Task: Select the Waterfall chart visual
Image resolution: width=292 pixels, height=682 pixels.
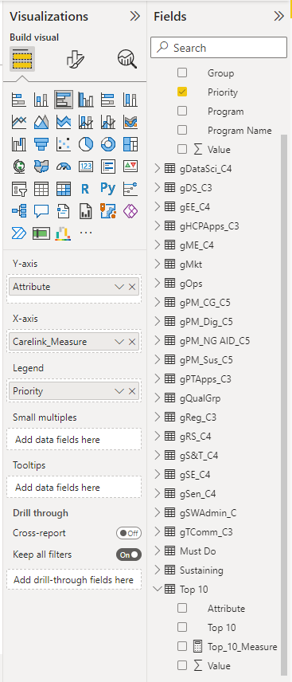Action: (x=18, y=144)
